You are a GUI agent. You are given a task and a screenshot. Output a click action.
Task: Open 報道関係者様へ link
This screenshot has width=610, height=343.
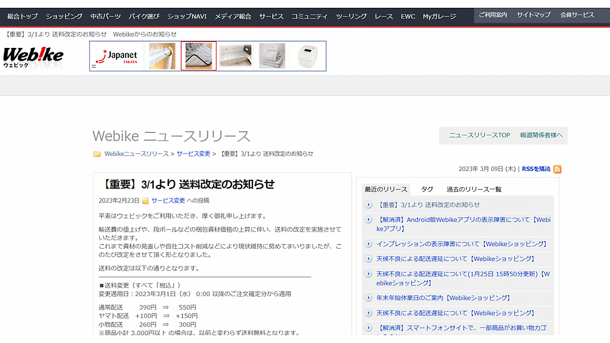542,135
